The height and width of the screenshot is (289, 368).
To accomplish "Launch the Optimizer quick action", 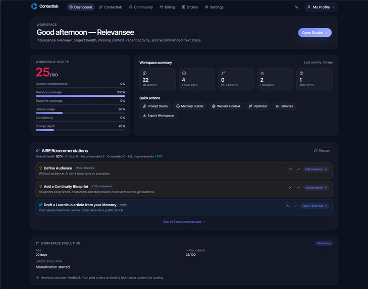I will coord(258,106).
